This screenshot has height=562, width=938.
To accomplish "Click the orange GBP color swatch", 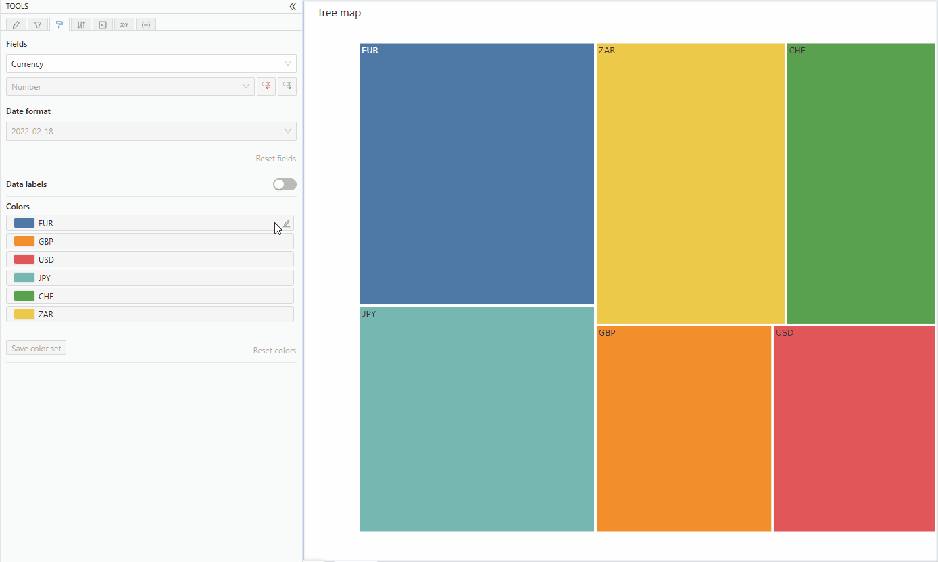I will click(24, 241).
